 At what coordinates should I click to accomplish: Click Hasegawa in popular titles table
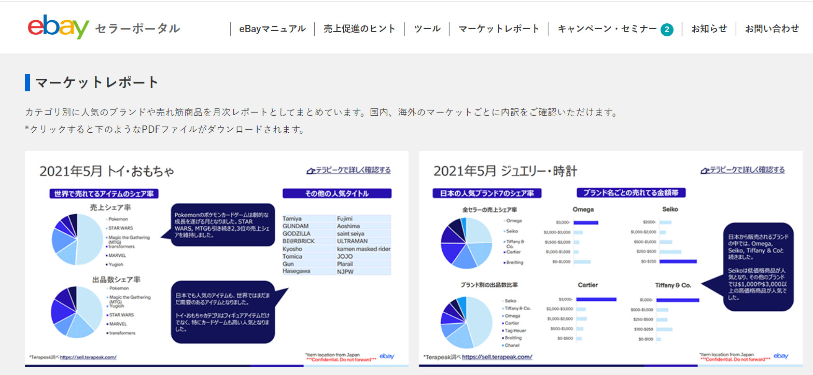click(296, 271)
